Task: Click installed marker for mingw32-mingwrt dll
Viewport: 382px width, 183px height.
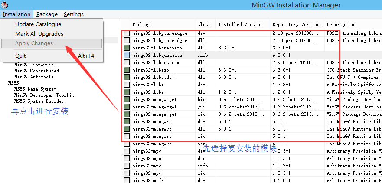Action: [127, 129]
